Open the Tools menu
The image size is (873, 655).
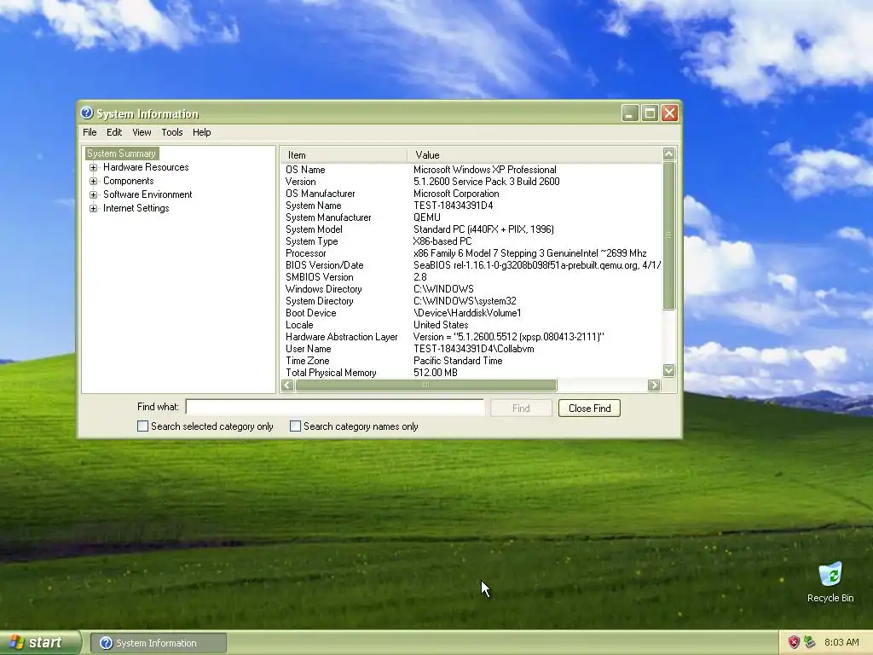point(172,132)
